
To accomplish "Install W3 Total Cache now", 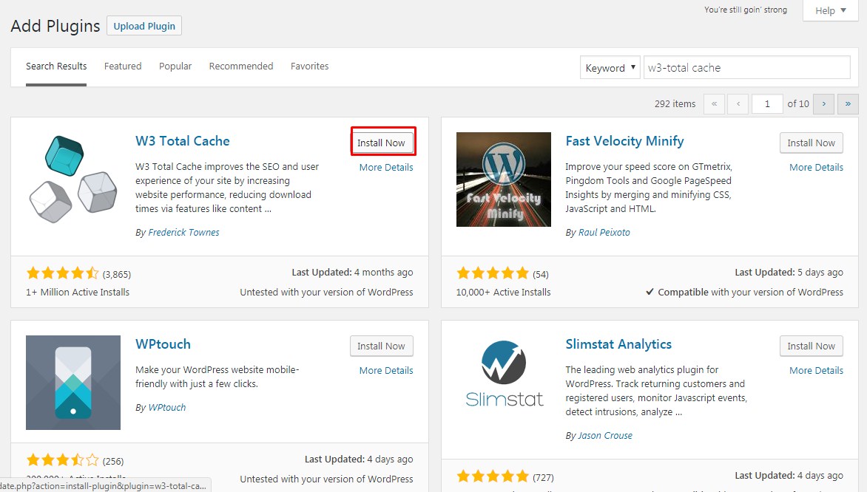I will tap(382, 143).
